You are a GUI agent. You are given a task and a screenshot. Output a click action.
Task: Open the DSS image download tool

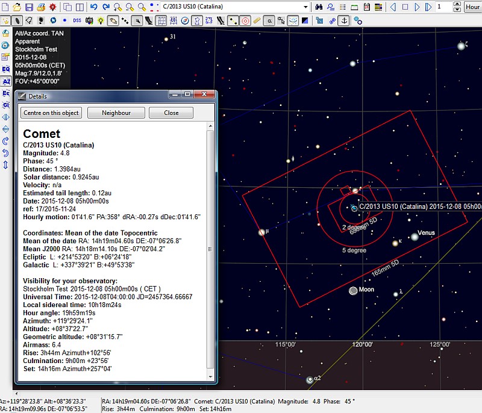click(78, 20)
